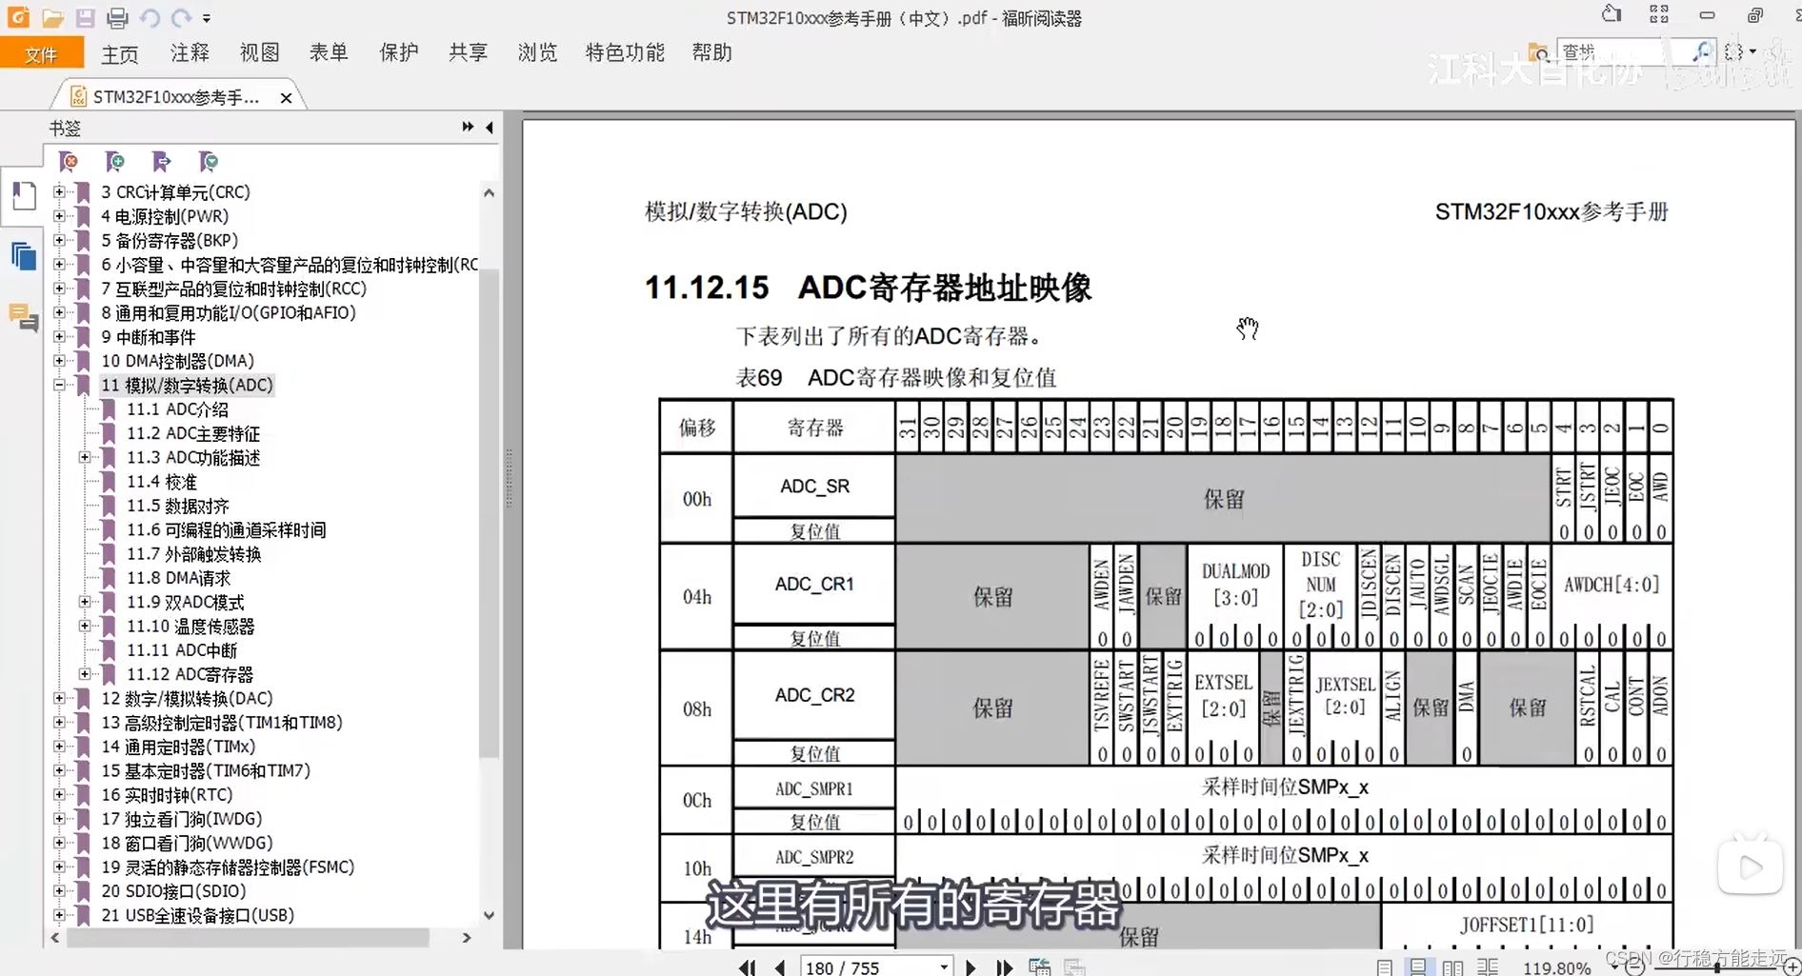Delete bookmark using the red-x bookmark icon

[69, 162]
